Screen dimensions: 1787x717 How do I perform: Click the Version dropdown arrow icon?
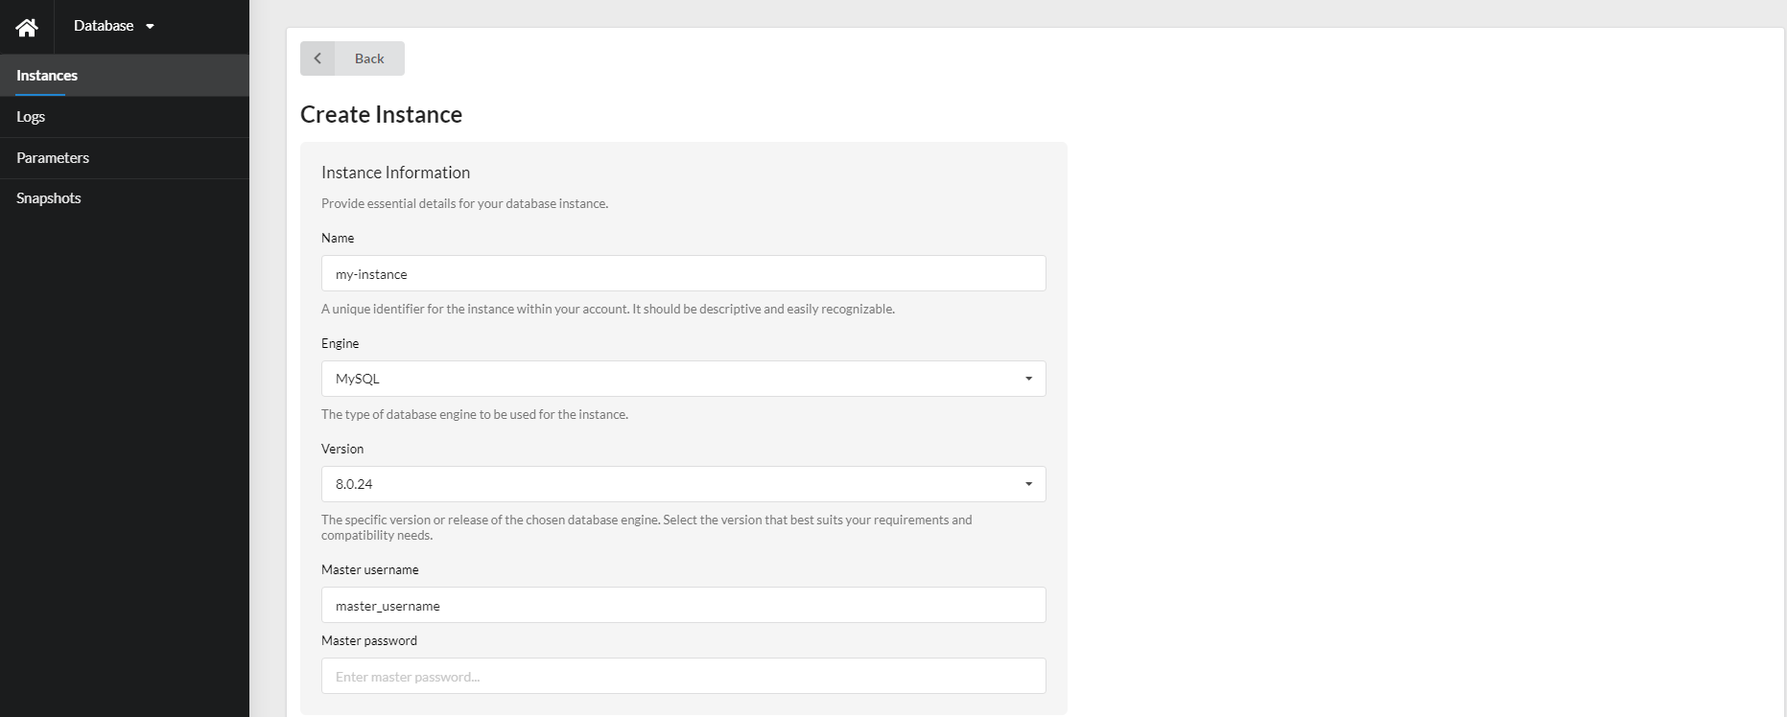pyautogui.click(x=1029, y=484)
